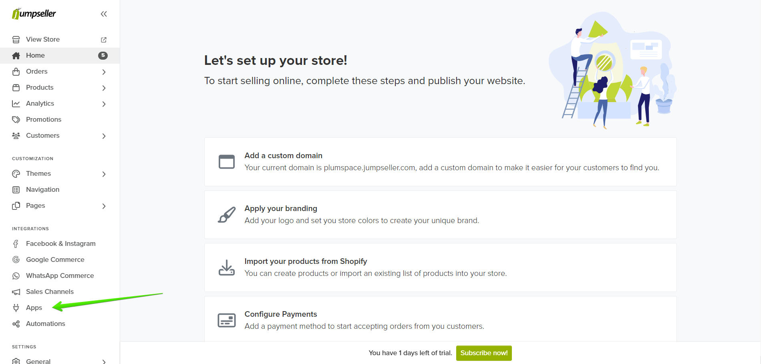Click the WhatsApp Commerce icon
The height and width of the screenshot is (364, 761).
[x=16, y=276]
